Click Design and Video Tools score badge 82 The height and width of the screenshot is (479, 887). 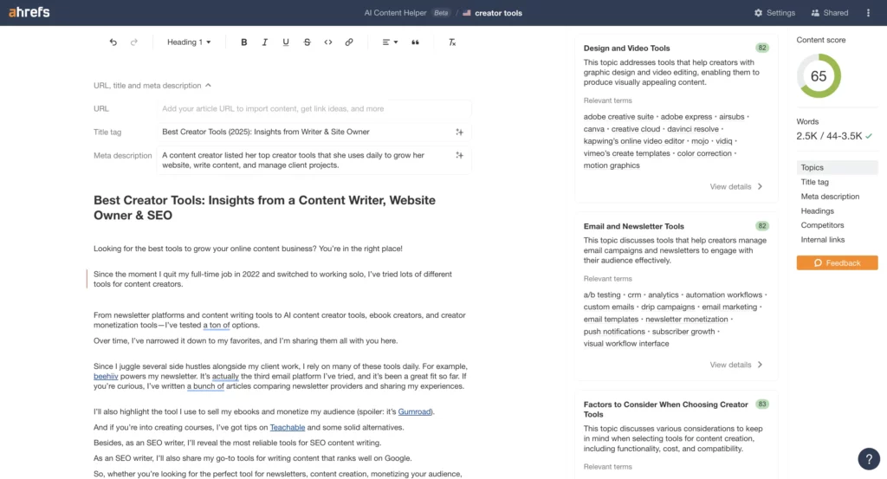(x=762, y=48)
